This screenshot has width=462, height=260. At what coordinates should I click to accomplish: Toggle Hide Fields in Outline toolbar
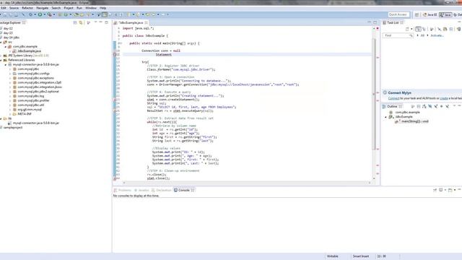pos(430,106)
